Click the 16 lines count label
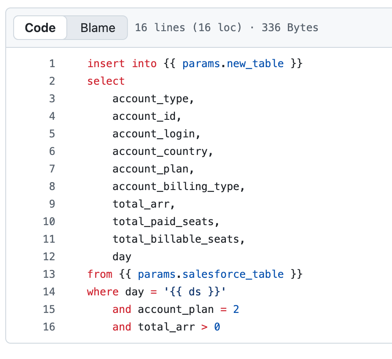The width and height of the screenshot is (392, 359). [x=159, y=27]
